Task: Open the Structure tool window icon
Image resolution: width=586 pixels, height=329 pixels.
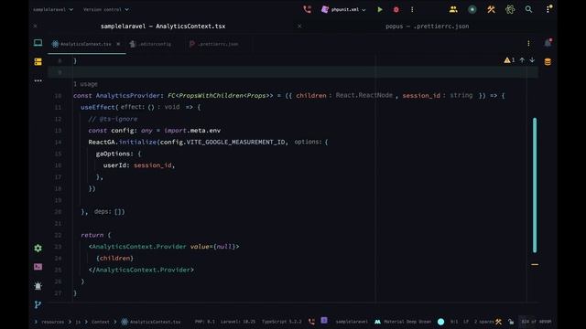Action: (38, 61)
